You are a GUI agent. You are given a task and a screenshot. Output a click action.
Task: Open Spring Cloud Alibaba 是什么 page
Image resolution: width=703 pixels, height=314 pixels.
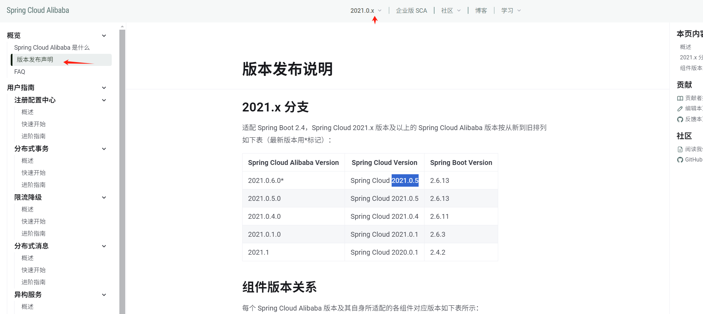(x=52, y=48)
